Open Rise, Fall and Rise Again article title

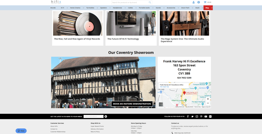tap(77, 39)
